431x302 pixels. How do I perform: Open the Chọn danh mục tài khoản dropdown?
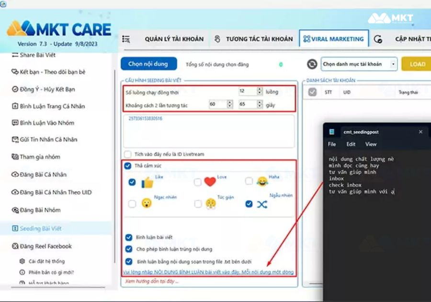click(x=359, y=64)
